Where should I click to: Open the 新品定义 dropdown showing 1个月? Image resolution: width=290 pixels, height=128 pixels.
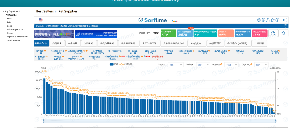[x=232, y=65]
